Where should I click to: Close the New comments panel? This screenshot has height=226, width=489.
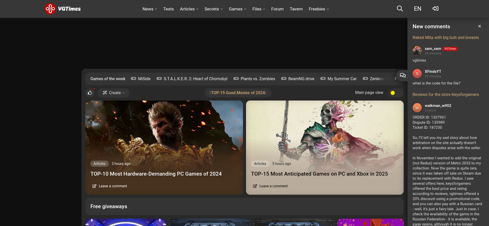pos(480,26)
